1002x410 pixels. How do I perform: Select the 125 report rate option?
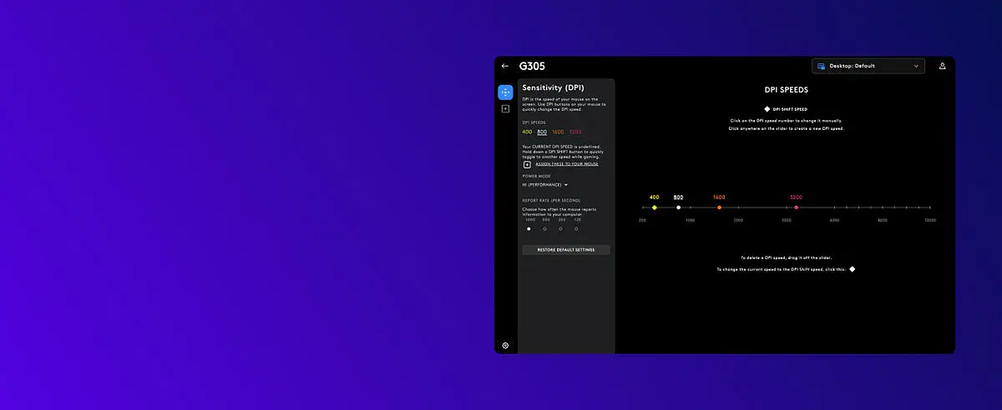(576, 228)
